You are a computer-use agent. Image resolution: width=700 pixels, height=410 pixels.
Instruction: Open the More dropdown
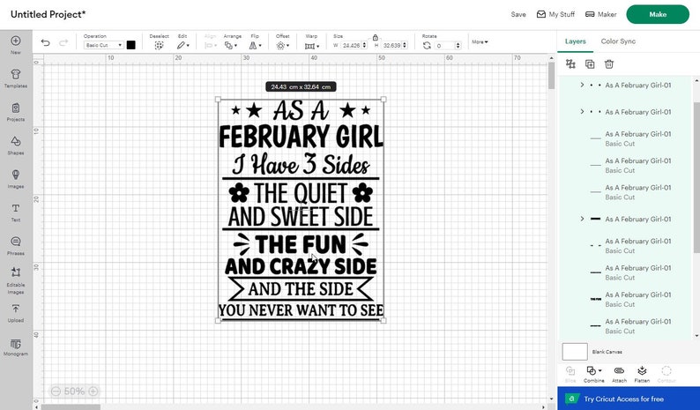[x=480, y=42]
